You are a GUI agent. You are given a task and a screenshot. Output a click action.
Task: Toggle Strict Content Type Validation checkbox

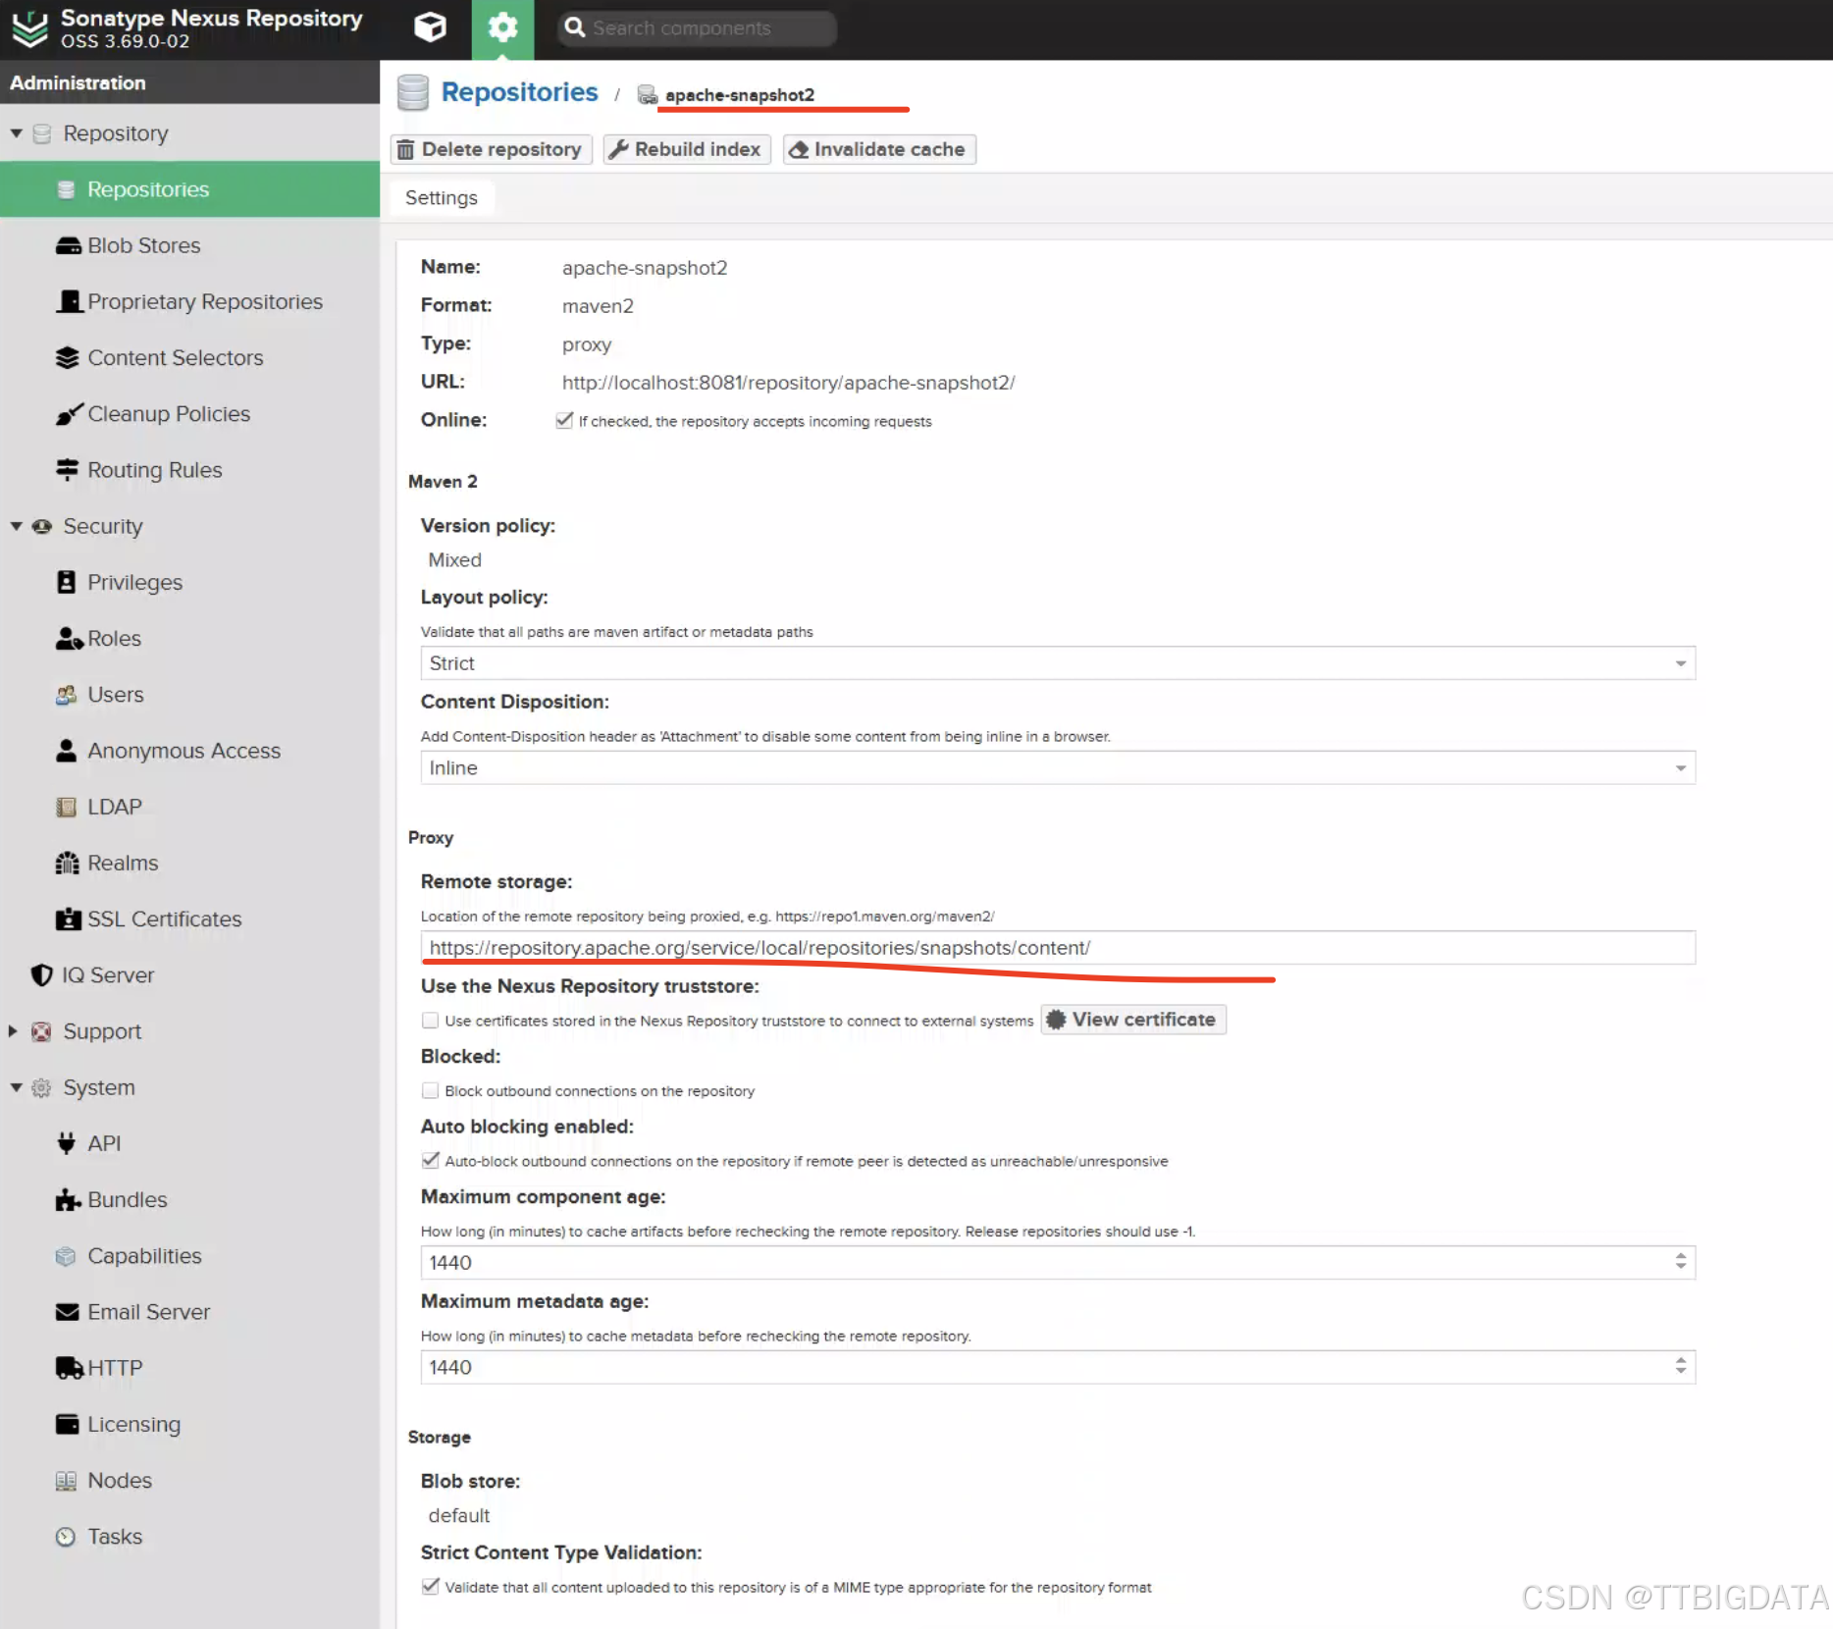click(x=430, y=1587)
